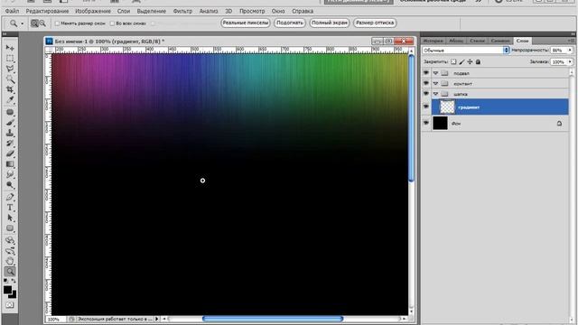Open the fill 'Заливка' slider arrow

pyautogui.click(x=570, y=62)
